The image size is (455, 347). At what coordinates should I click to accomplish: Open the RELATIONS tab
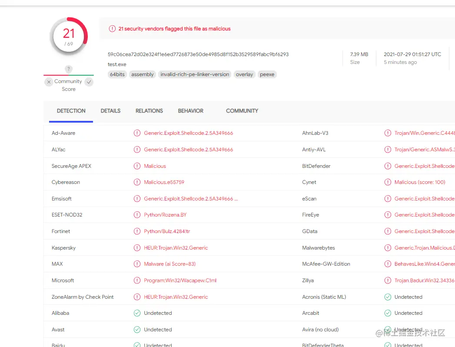[149, 111]
